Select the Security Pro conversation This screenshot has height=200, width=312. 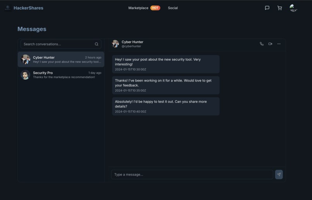click(x=61, y=75)
